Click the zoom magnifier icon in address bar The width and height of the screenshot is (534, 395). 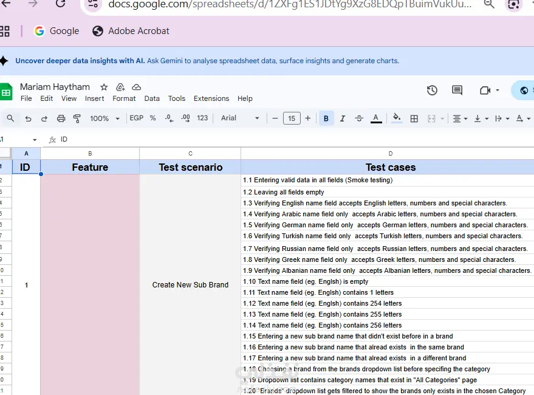(x=489, y=4)
